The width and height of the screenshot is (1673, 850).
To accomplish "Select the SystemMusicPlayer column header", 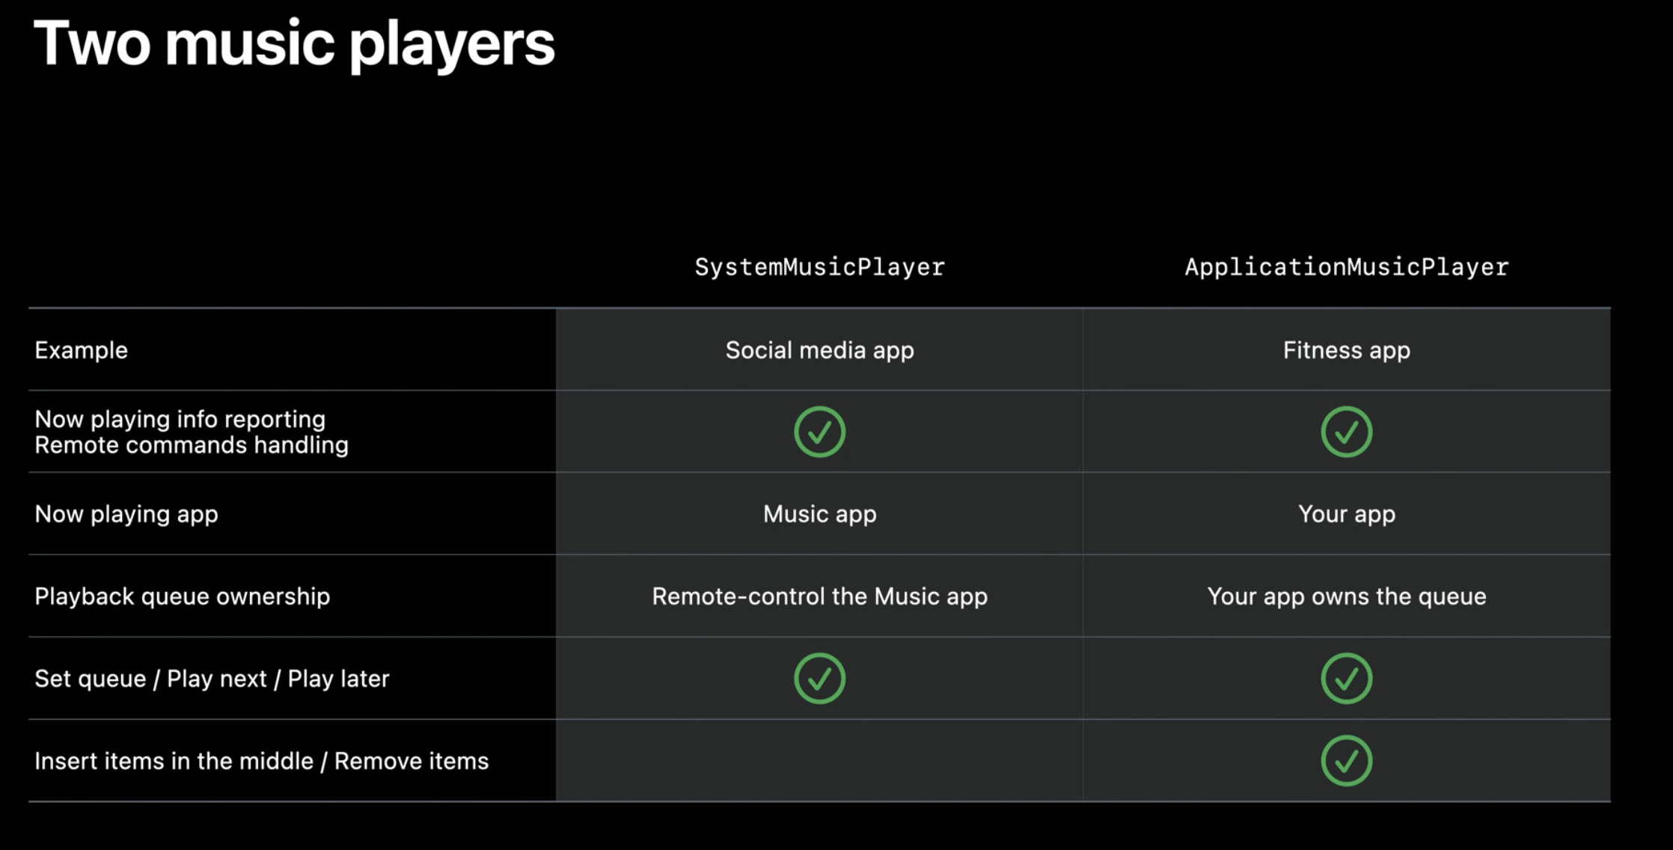I will pyautogui.click(x=819, y=267).
